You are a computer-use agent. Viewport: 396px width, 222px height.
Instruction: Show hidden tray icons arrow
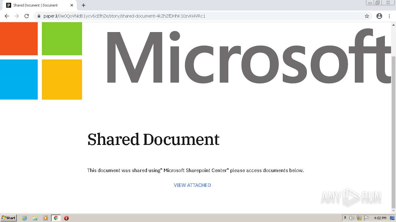click(345, 218)
